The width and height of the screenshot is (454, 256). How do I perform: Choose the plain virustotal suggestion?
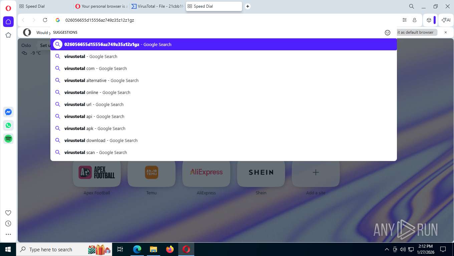click(224, 56)
